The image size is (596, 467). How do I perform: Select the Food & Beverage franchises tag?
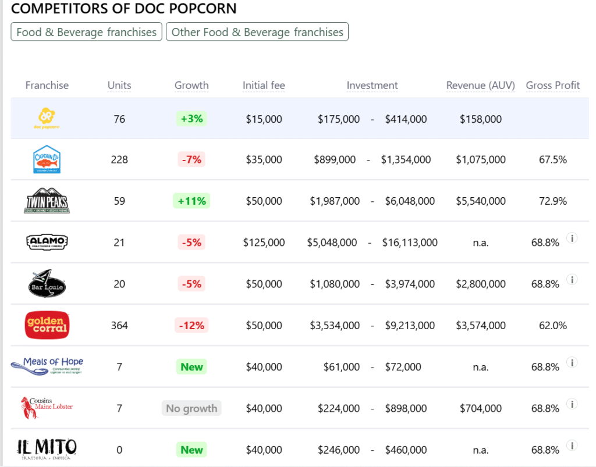tap(86, 32)
